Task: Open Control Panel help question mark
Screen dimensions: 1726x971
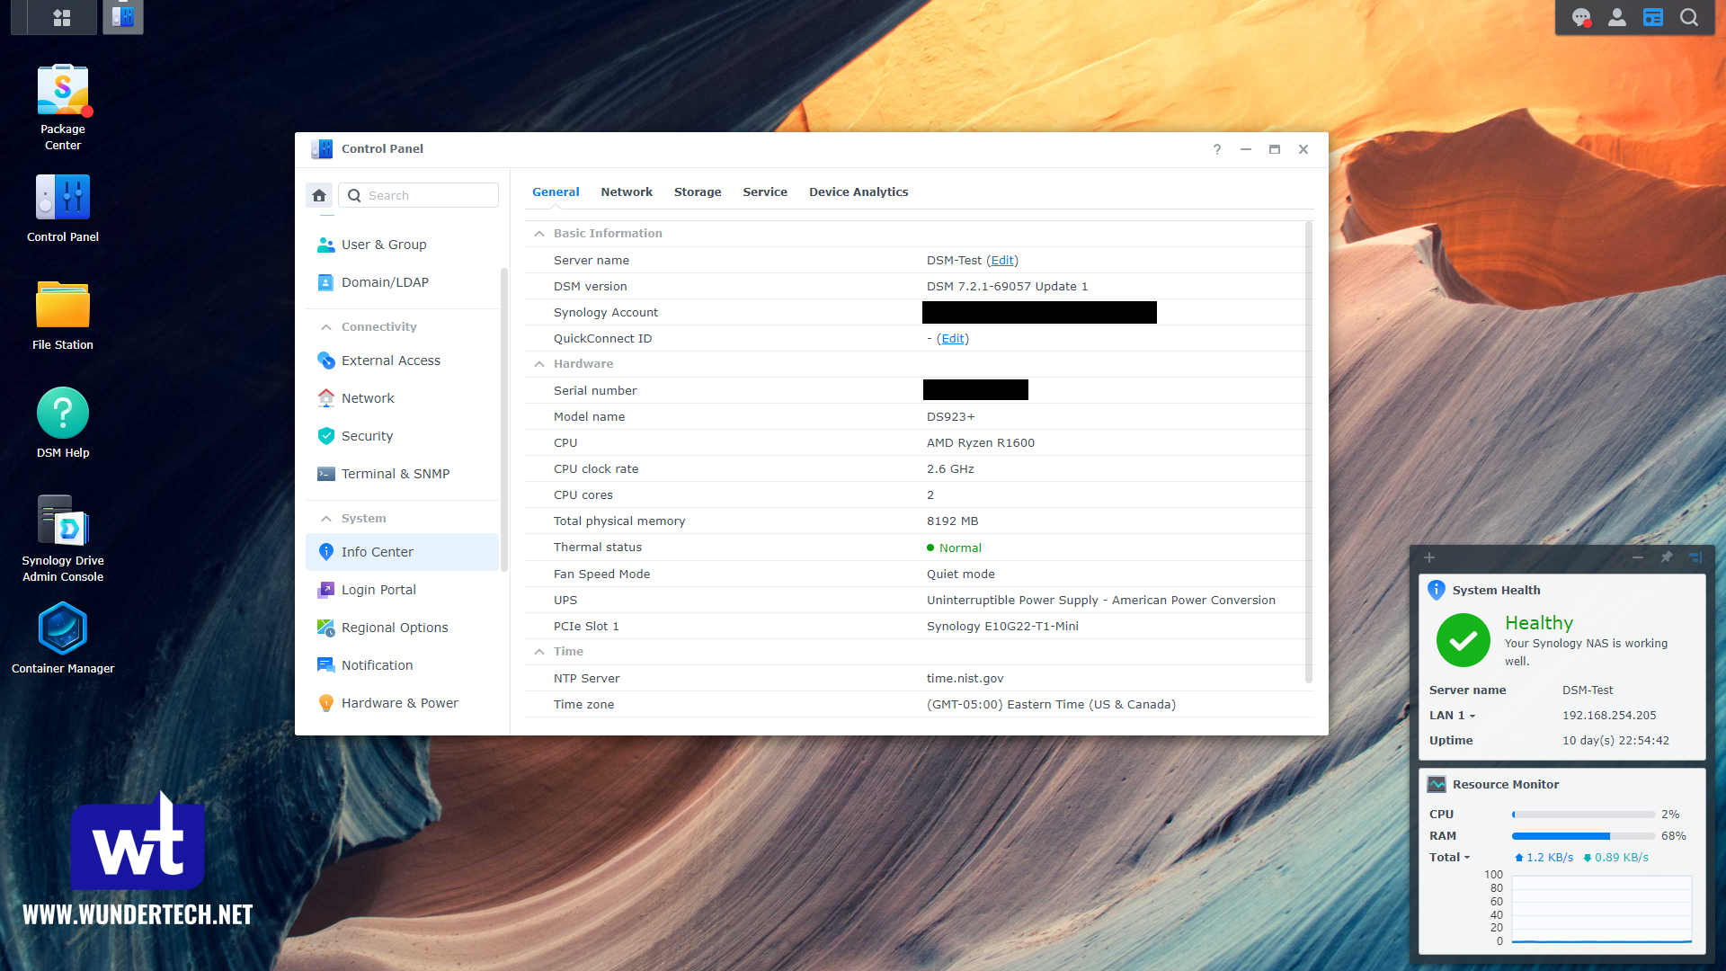Action: coord(1217,149)
